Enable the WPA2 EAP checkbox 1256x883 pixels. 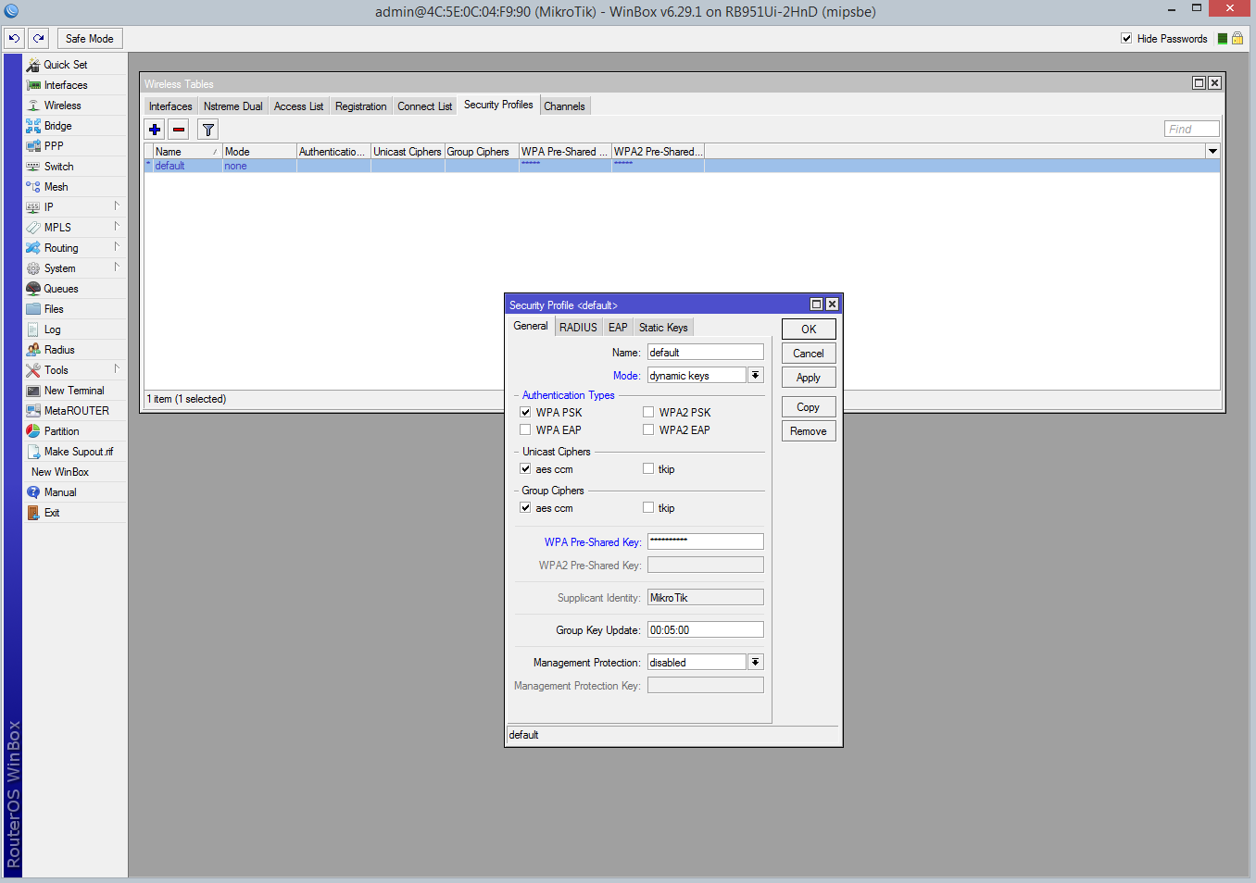(x=648, y=430)
